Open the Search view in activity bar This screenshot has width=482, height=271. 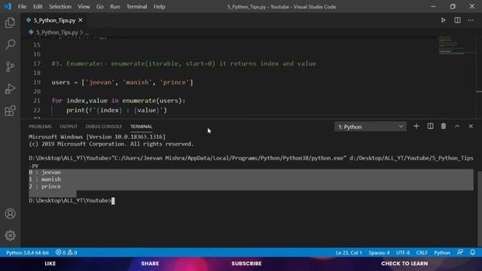(10, 44)
